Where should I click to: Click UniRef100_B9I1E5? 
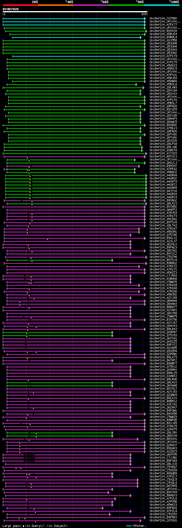pos(163,110)
